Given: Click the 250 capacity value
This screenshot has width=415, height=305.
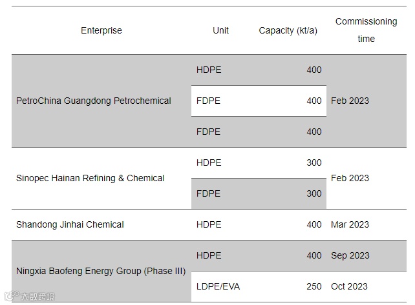Looking at the screenshot, I should (x=314, y=286).
